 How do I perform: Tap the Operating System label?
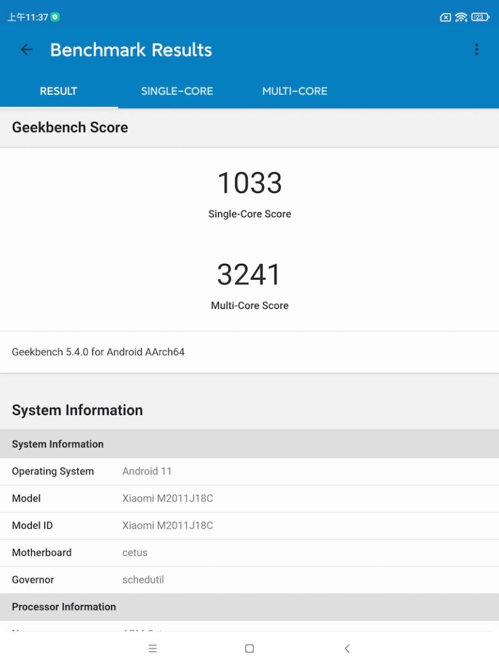(x=53, y=472)
